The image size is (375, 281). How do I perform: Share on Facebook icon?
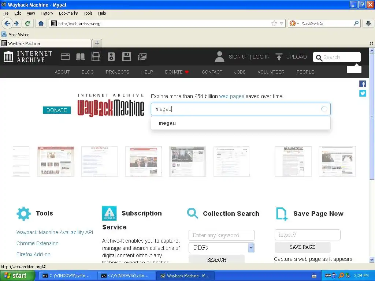click(x=363, y=84)
